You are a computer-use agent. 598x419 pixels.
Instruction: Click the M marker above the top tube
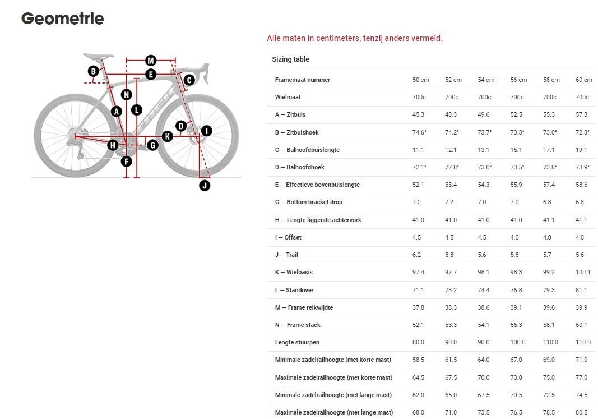150,61
